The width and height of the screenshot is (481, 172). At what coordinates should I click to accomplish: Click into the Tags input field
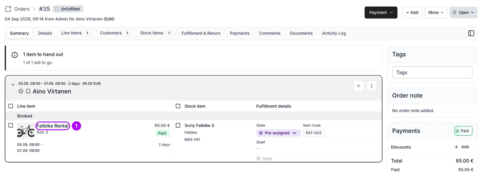[x=432, y=72]
